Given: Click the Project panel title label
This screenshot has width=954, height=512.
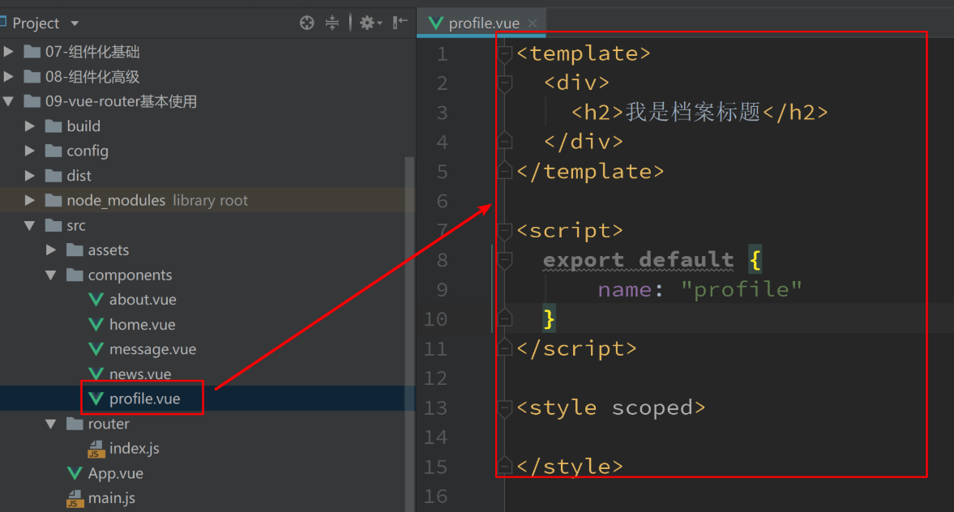Looking at the screenshot, I should pos(36,23).
